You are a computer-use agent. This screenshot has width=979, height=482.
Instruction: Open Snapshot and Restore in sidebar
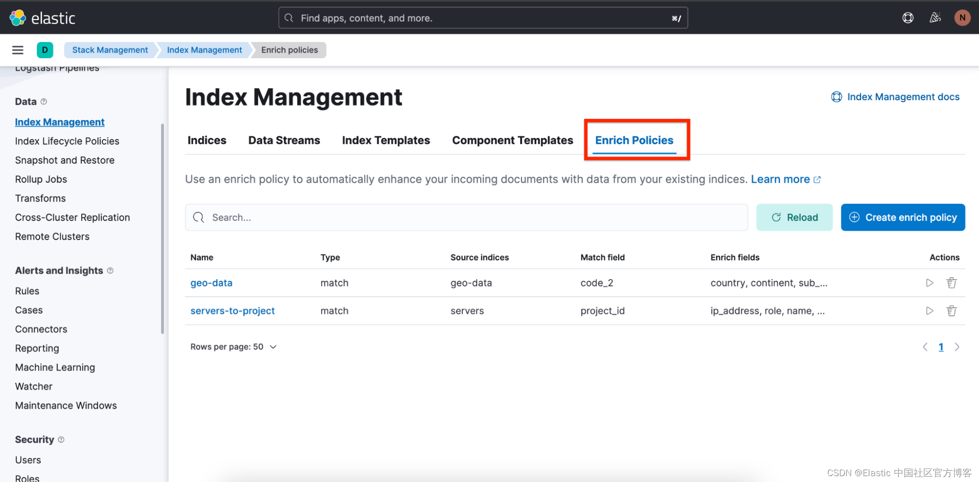pyautogui.click(x=65, y=160)
